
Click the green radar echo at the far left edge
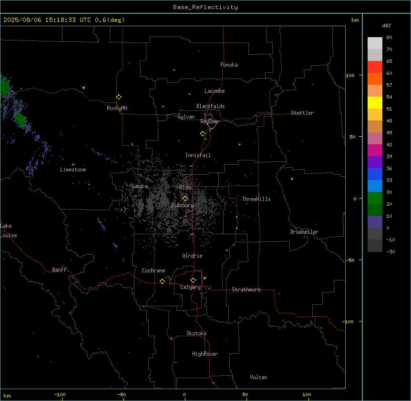click(5, 88)
